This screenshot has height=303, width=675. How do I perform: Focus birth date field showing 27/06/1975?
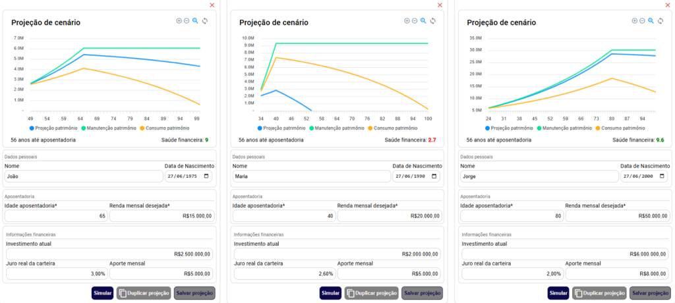189,176
